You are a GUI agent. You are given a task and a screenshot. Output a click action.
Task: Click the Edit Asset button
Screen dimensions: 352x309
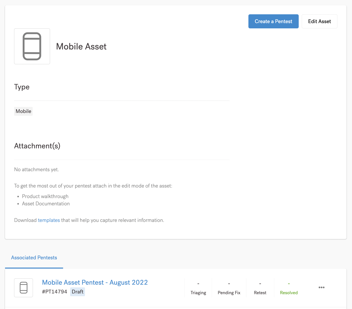click(319, 21)
